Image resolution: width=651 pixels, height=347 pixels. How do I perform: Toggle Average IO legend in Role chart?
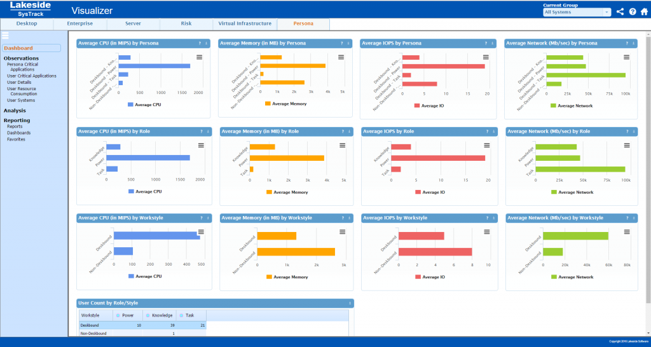(429, 191)
